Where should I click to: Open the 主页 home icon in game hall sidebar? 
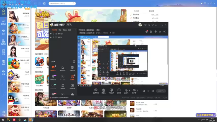pyautogui.click(x=4, y=12)
